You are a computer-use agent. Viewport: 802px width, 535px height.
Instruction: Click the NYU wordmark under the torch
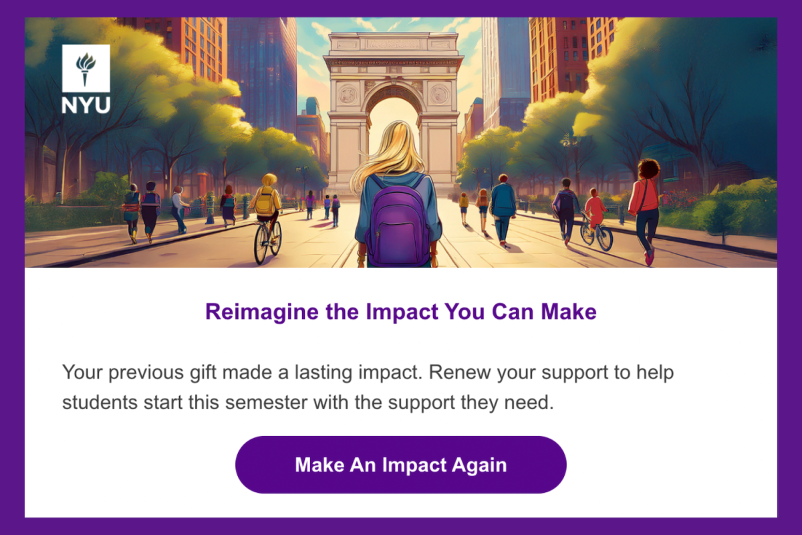tap(86, 105)
